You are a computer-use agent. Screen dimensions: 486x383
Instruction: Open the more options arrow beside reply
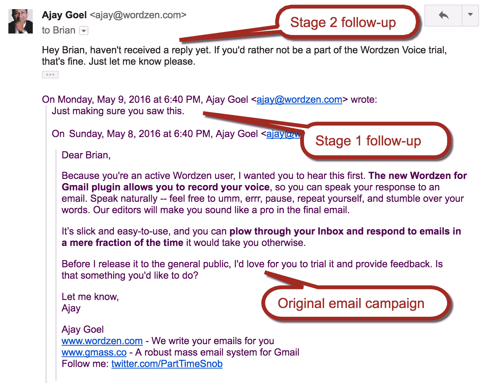point(470,15)
